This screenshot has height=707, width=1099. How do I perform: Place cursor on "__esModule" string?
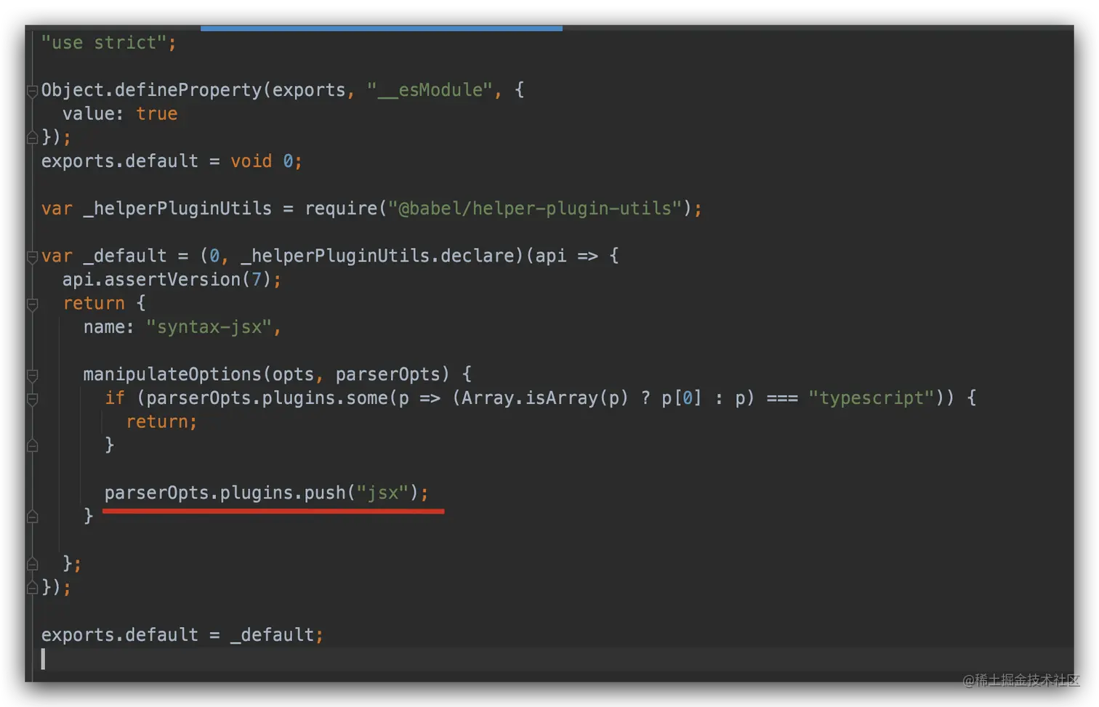(x=430, y=90)
